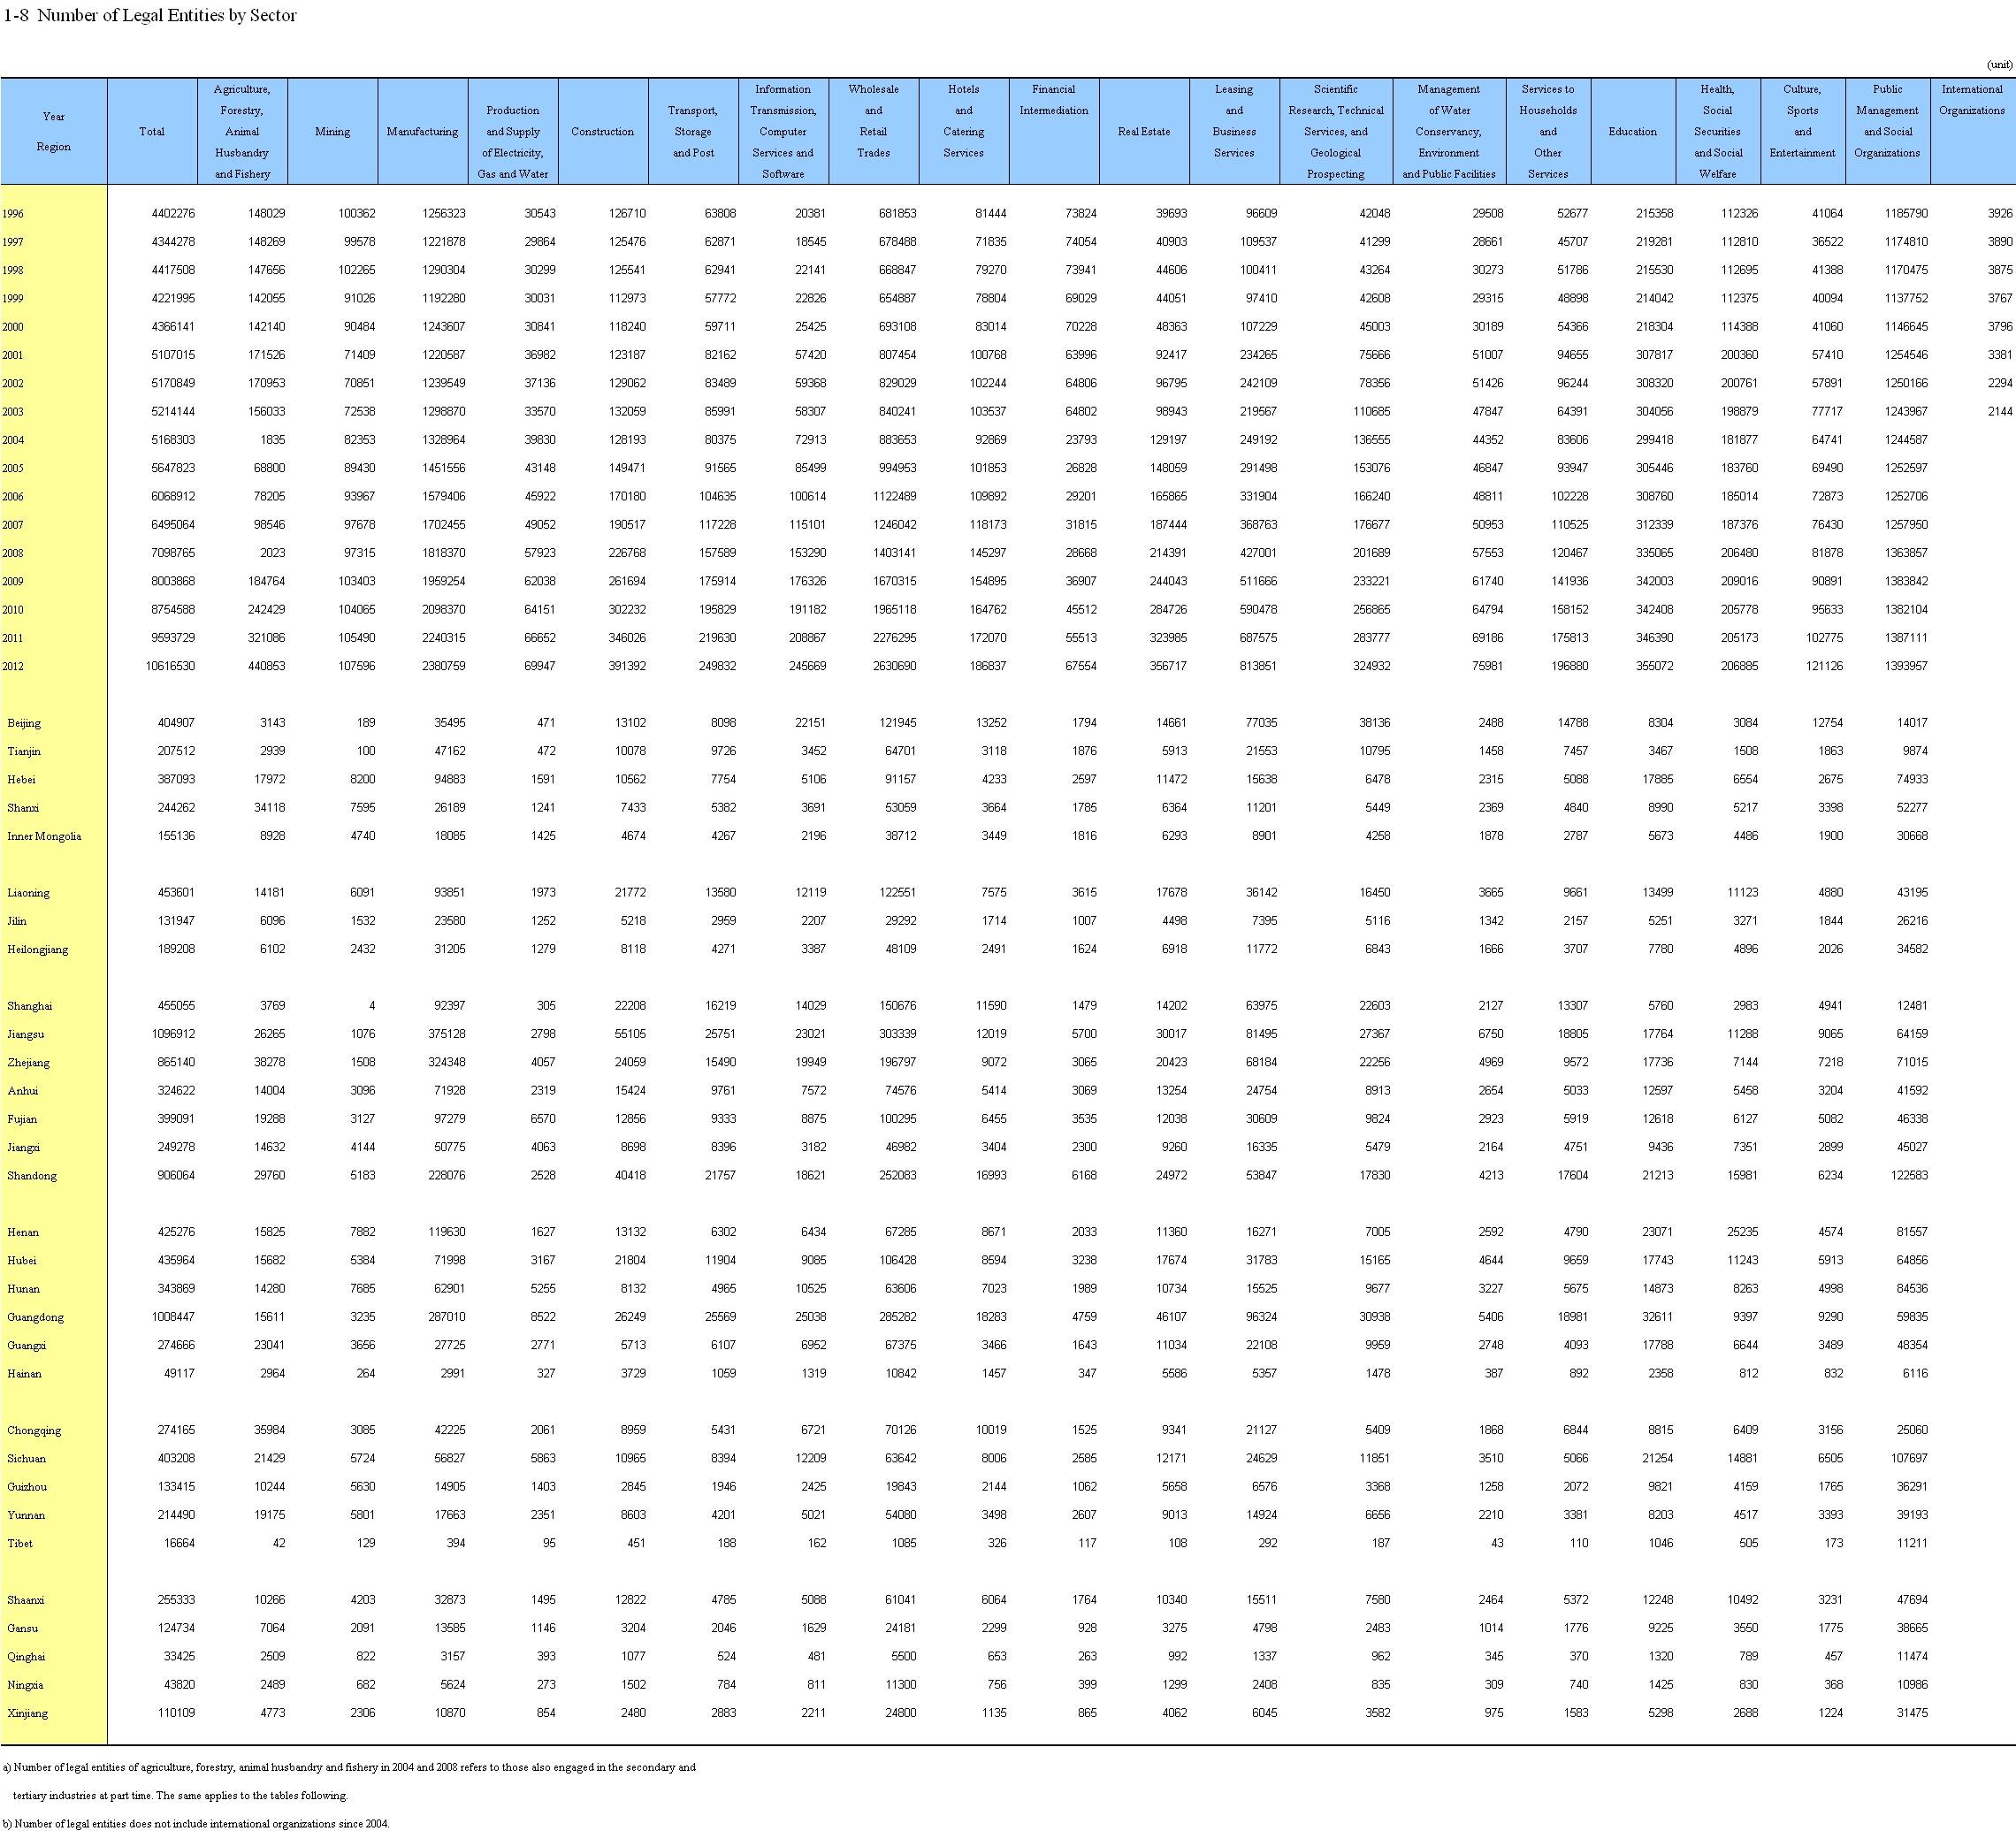Viewport: 2016px width, 1831px height.
Task: Click the Year Region header cell
Action: click(x=54, y=131)
